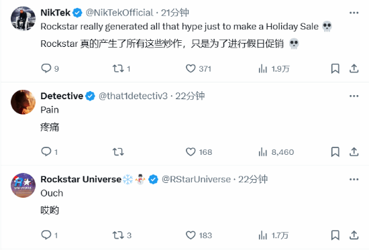Viewport: 369px width, 250px height.
Task: Open Detective's profile avatar
Action: (x=23, y=102)
